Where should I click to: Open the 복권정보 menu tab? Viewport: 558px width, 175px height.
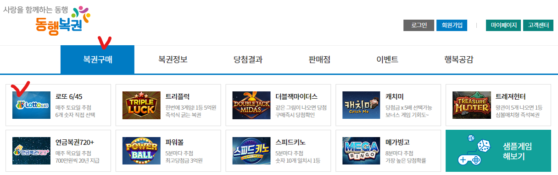(x=173, y=59)
